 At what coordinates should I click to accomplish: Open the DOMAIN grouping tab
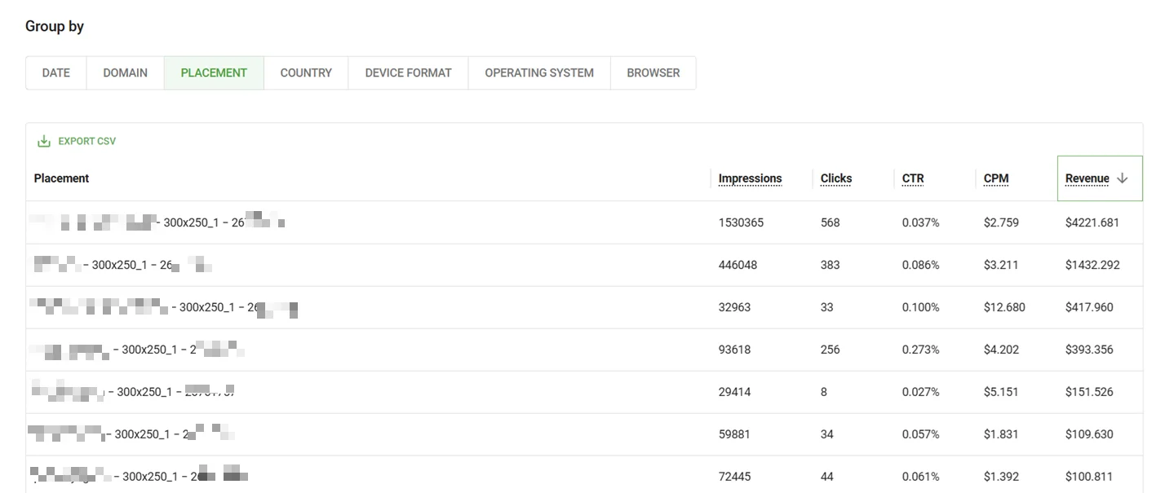click(124, 73)
